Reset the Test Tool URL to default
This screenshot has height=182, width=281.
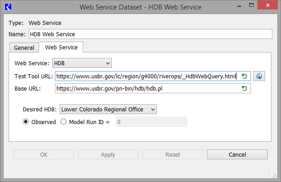245,76
